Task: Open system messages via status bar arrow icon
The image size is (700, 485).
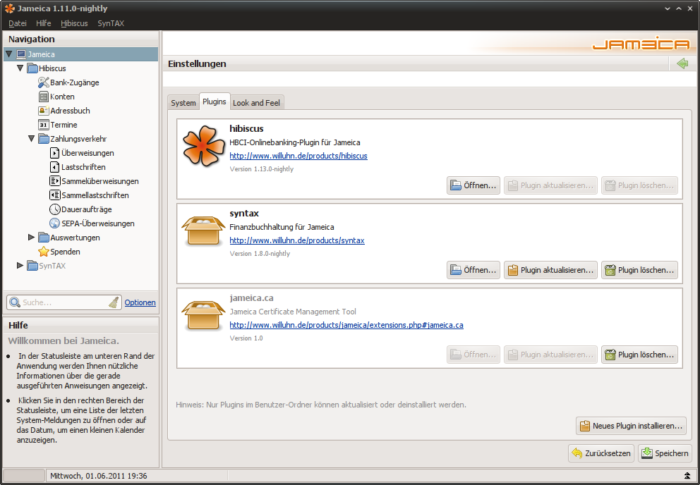Action: 687,476
